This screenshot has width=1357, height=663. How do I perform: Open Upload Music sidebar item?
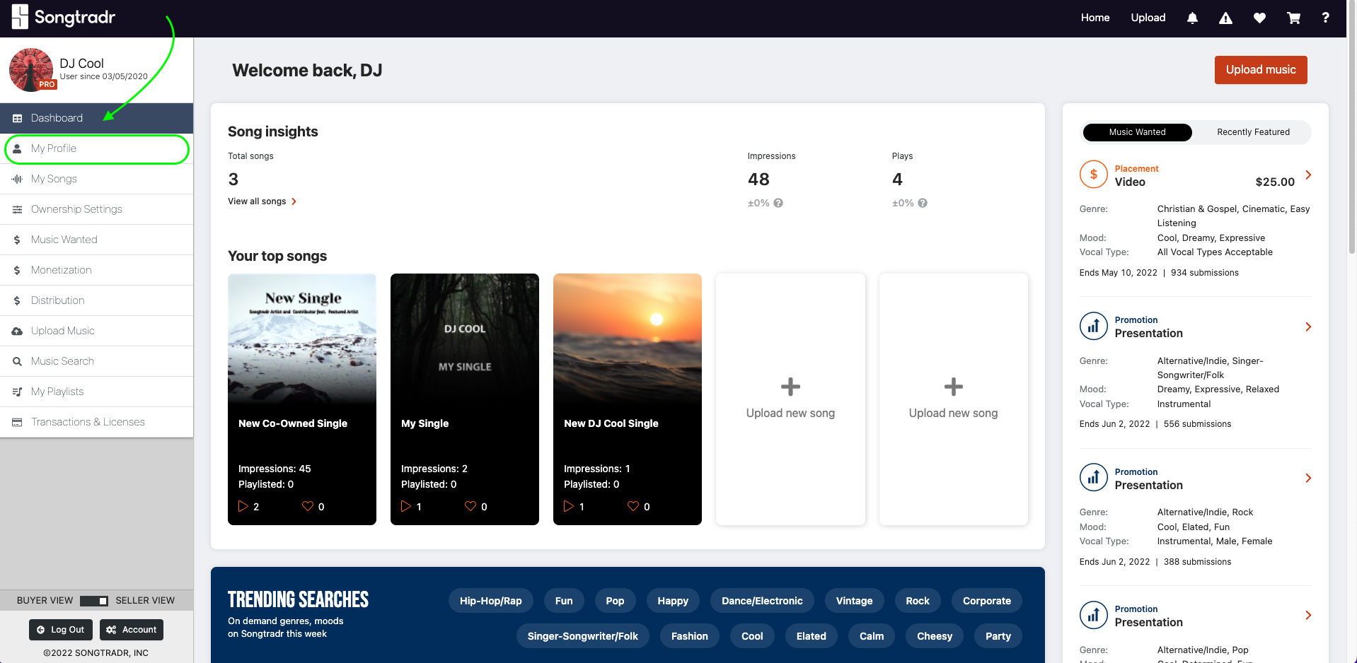96,331
